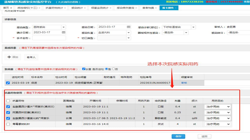Open 用药目的 dropdown for 阿莫西林胶囊
The image size is (250, 140).
[x=218, y=112]
